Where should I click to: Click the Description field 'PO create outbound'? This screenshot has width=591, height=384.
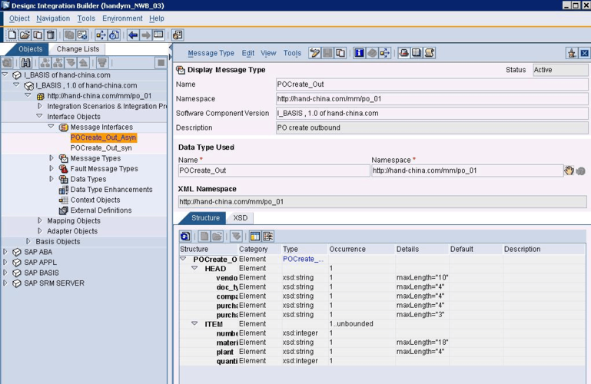432,127
